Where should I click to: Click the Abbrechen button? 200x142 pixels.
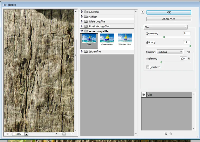point(169,19)
